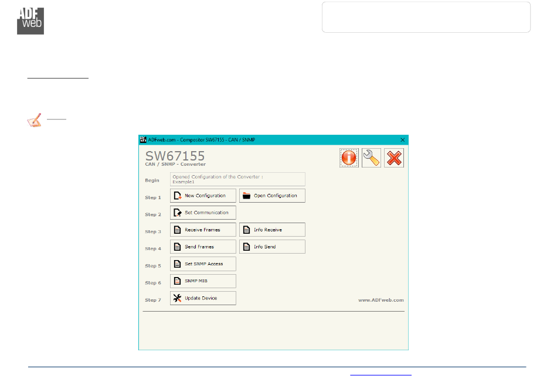The width and height of the screenshot is (557, 386).
Task: Click the ADFweb logo at top left
Action: [x=30, y=21]
